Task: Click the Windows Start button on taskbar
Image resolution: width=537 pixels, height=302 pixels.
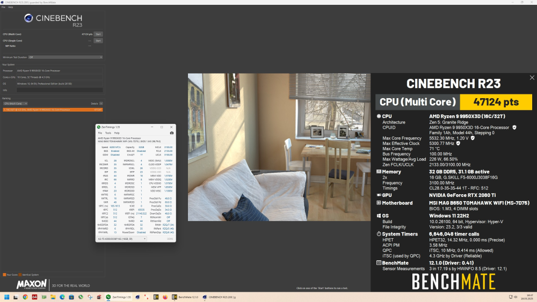Action: [6, 297]
